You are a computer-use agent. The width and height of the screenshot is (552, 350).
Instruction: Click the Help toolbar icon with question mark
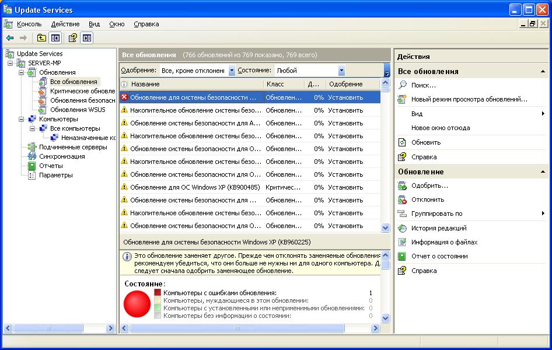click(72, 38)
